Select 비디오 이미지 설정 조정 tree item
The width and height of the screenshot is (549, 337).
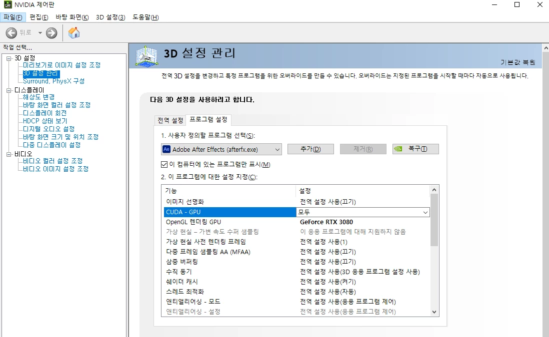pos(55,169)
